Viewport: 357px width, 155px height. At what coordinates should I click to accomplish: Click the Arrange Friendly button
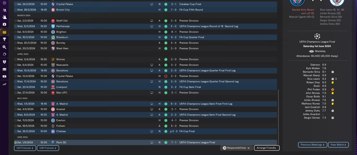[267, 148]
